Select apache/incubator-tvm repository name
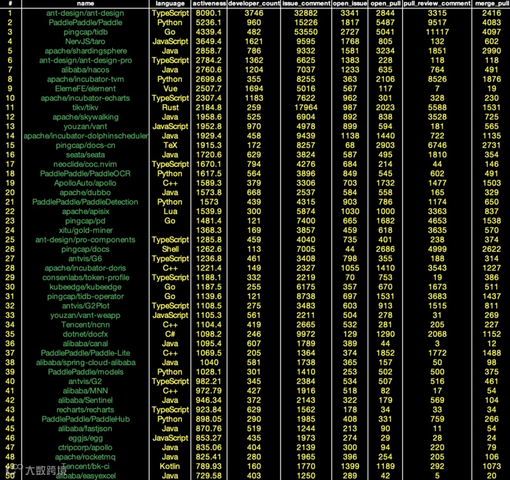Screen dimensions: 510x480 click(x=85, y=79)
